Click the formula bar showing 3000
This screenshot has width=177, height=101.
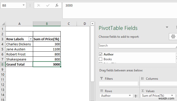(x=120, y=10)
